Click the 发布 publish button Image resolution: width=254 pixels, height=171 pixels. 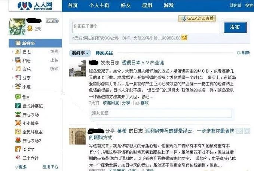pyautogui.click(x=235, y=28)
